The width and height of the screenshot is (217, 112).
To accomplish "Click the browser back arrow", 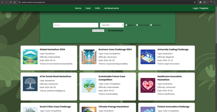I will click(x=2, y=2).
